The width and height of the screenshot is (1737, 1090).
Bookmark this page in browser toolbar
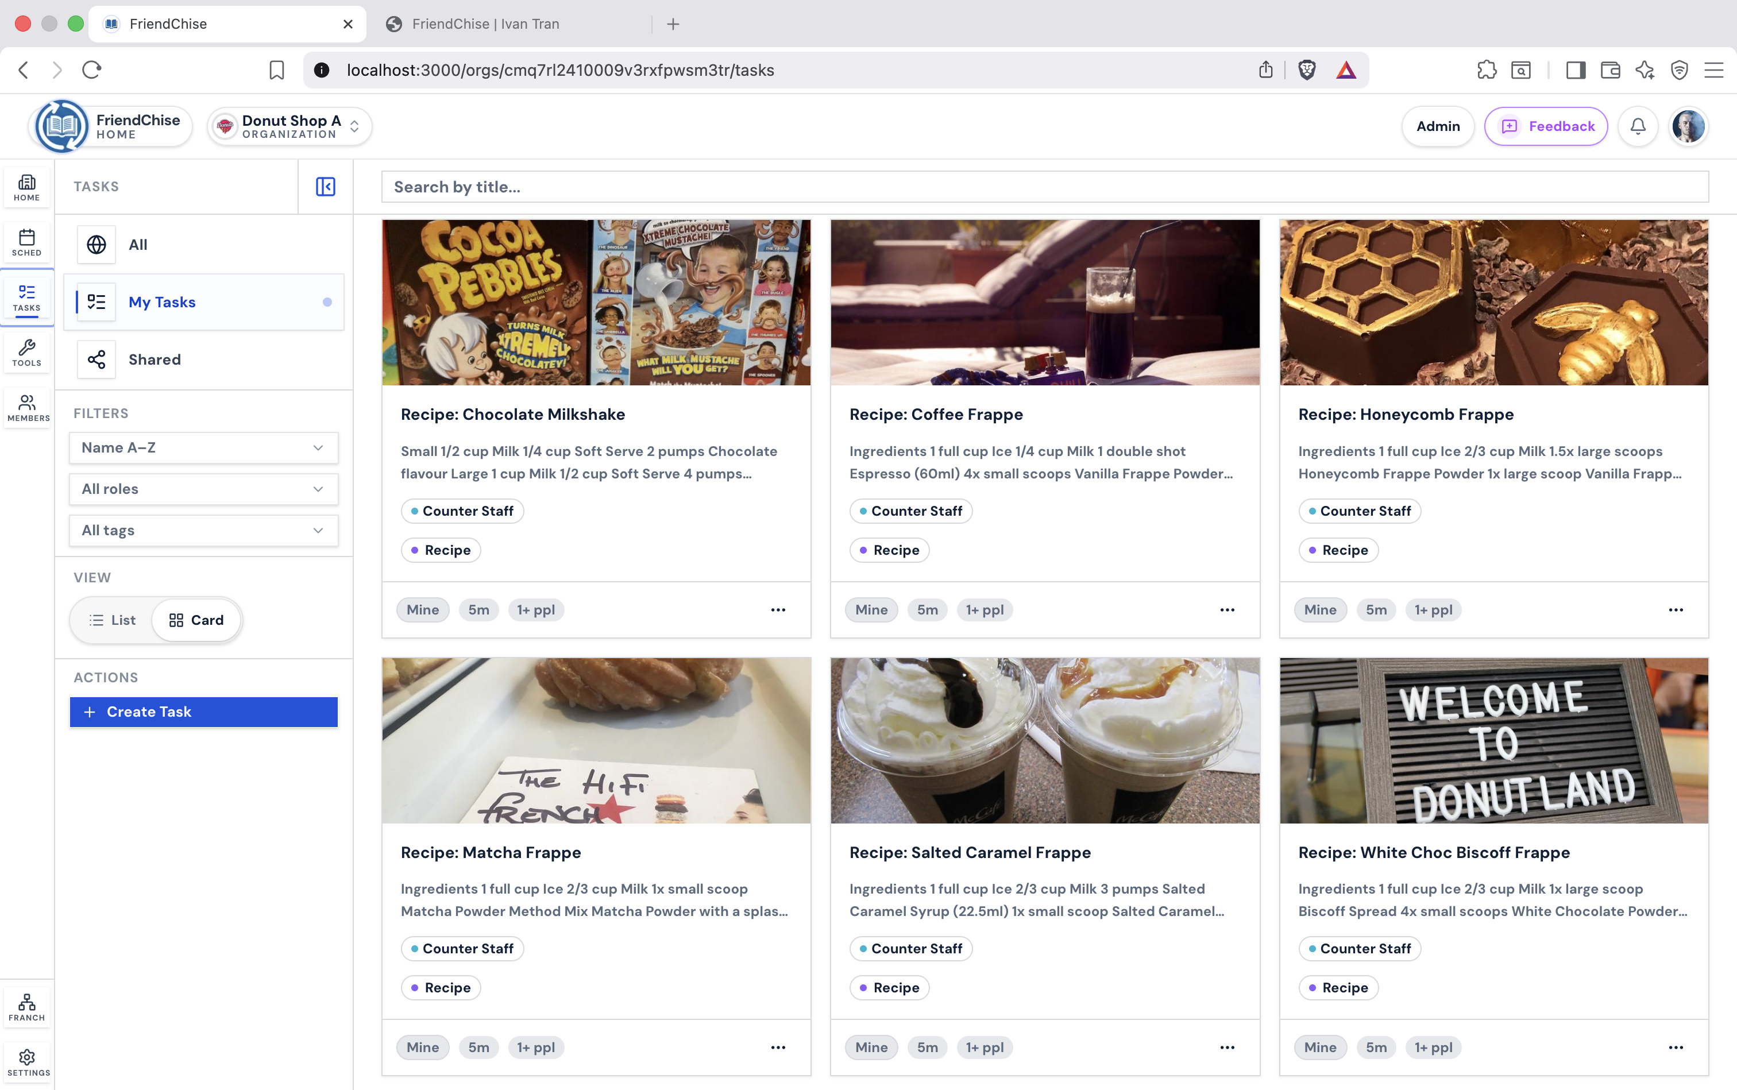(277, 70)
